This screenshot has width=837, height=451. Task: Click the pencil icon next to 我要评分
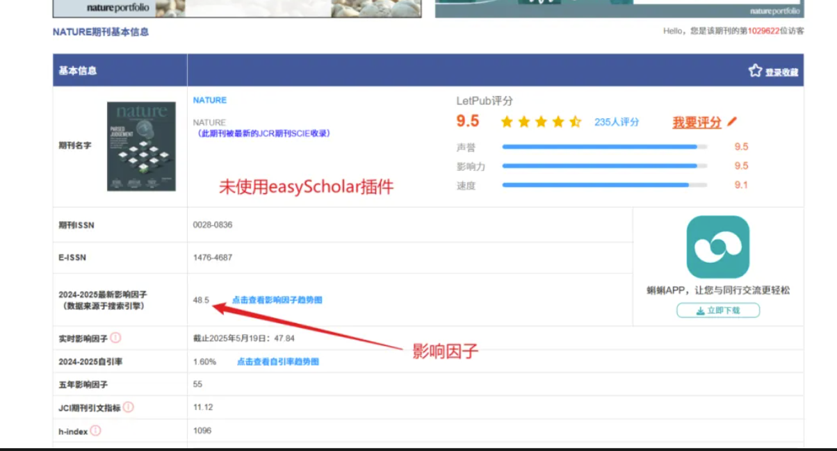pos(732,122)
